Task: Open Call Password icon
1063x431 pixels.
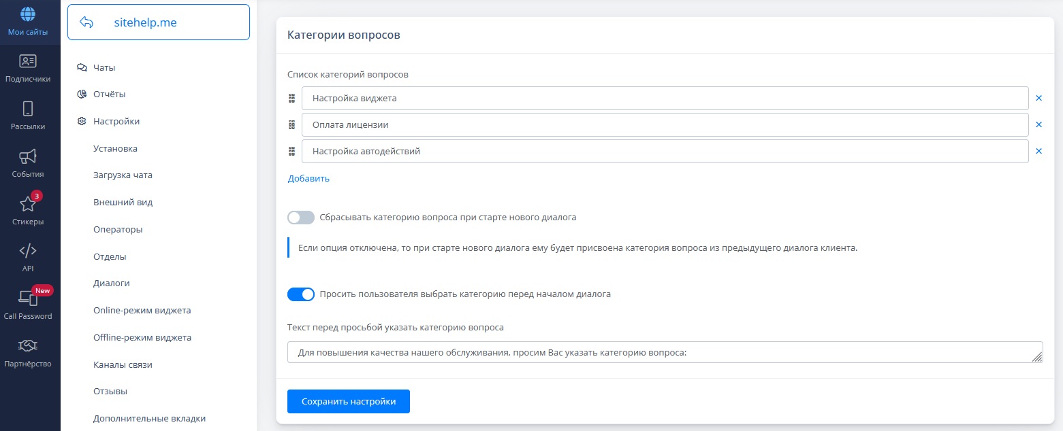Action: click(x=28, y=298)
